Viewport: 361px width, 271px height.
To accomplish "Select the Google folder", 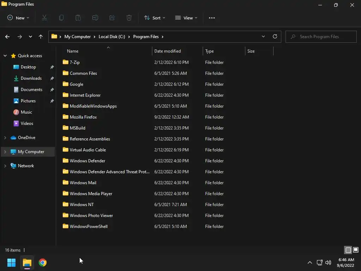I will 77,84.
